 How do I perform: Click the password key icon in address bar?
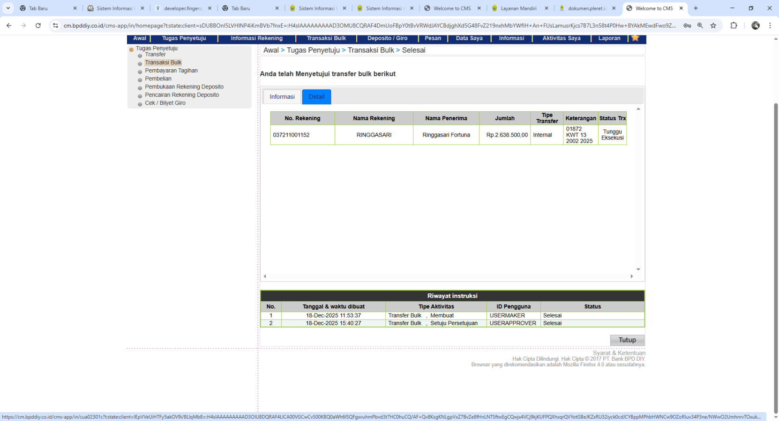[687, 26]
